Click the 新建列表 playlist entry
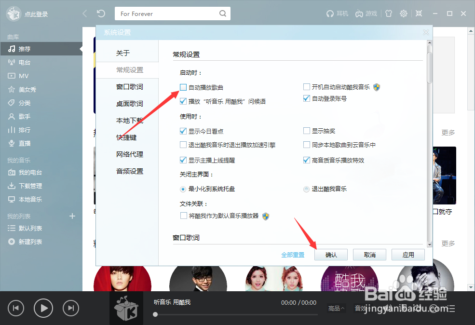This screenshot has height=325, width=475. [31, 242]
